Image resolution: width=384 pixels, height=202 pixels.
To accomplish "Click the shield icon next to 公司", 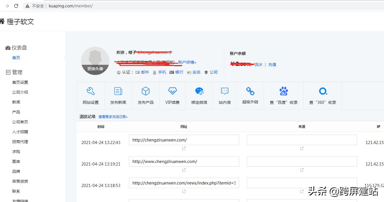I will coord(206,72).
